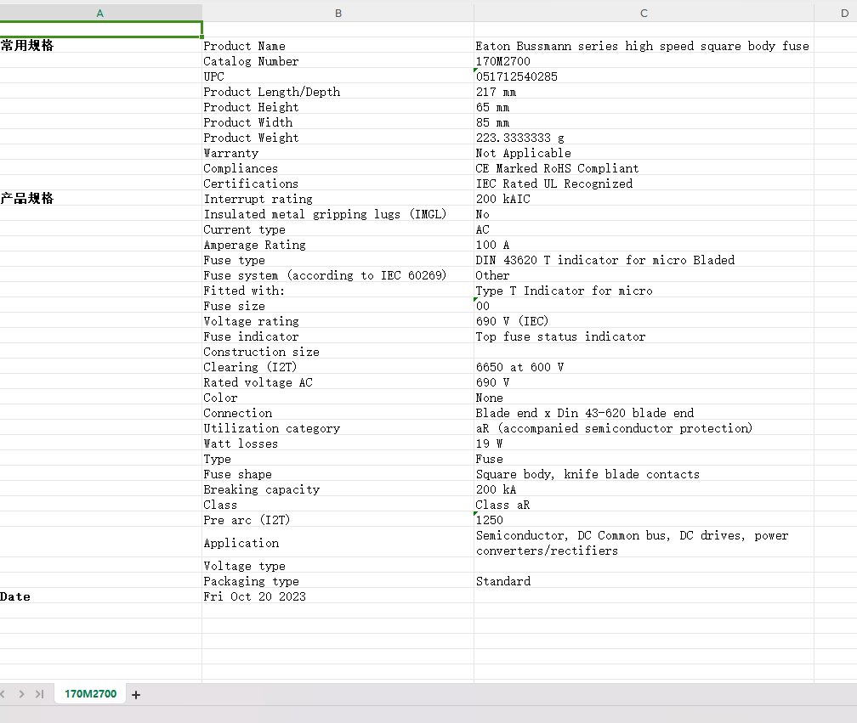
Task: Select the 'Application' label cell
Action: (338, 542)
